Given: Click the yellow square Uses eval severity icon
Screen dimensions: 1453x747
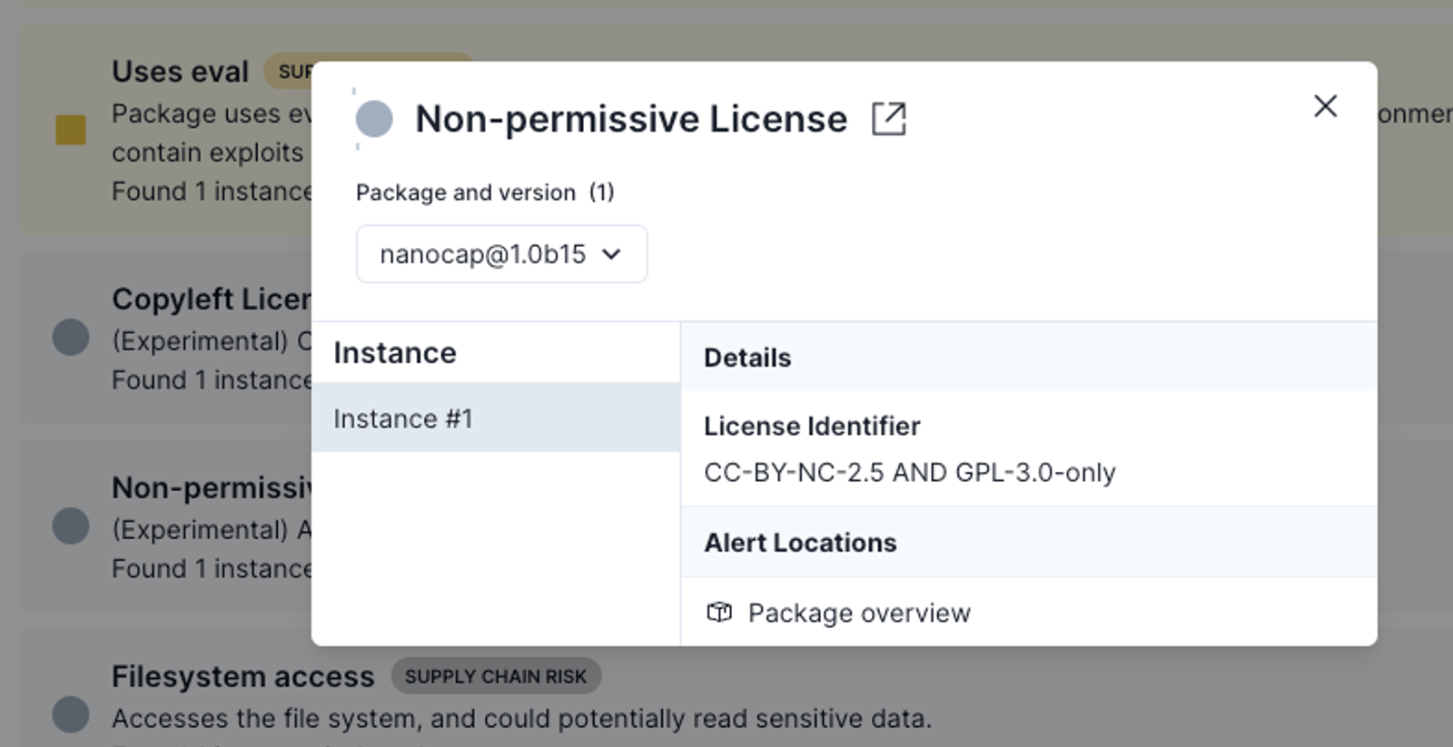Looking at the screenshot, I should point(71,130).
